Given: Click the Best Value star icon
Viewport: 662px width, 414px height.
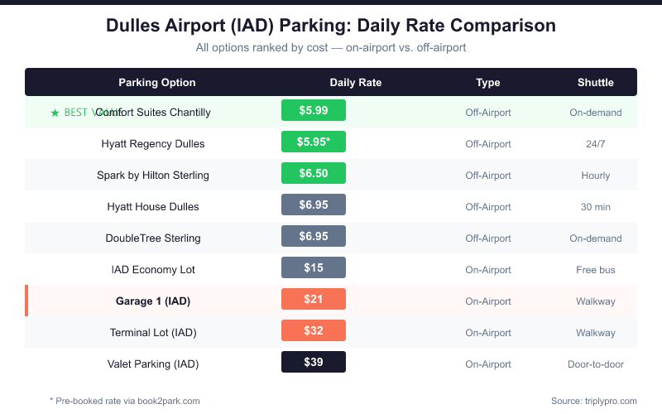Looking at the screenshot, I should coord(55,113).
